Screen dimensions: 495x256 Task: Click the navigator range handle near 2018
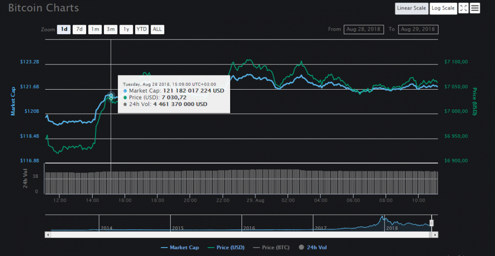tap(432, 223)
